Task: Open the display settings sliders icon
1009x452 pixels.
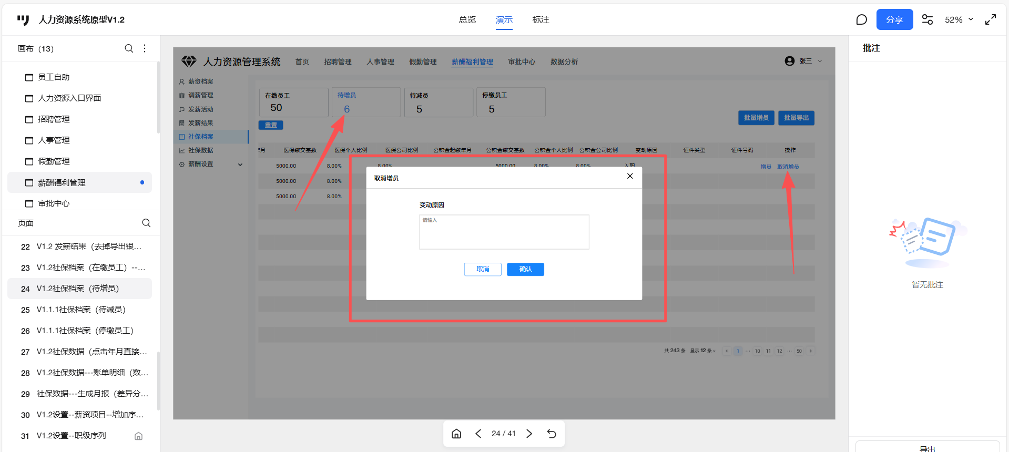Action: pos(928,19)
